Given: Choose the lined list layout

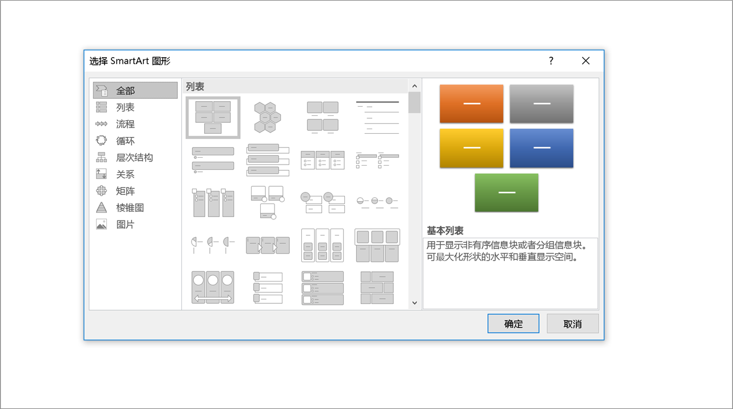Looking at the screenshot, I should tap(377, 117).
